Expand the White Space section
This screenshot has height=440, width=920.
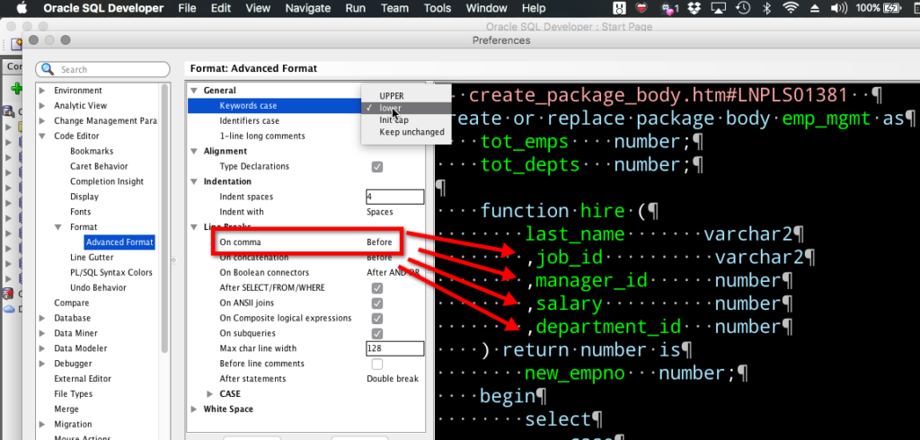[x=195, y=409]
